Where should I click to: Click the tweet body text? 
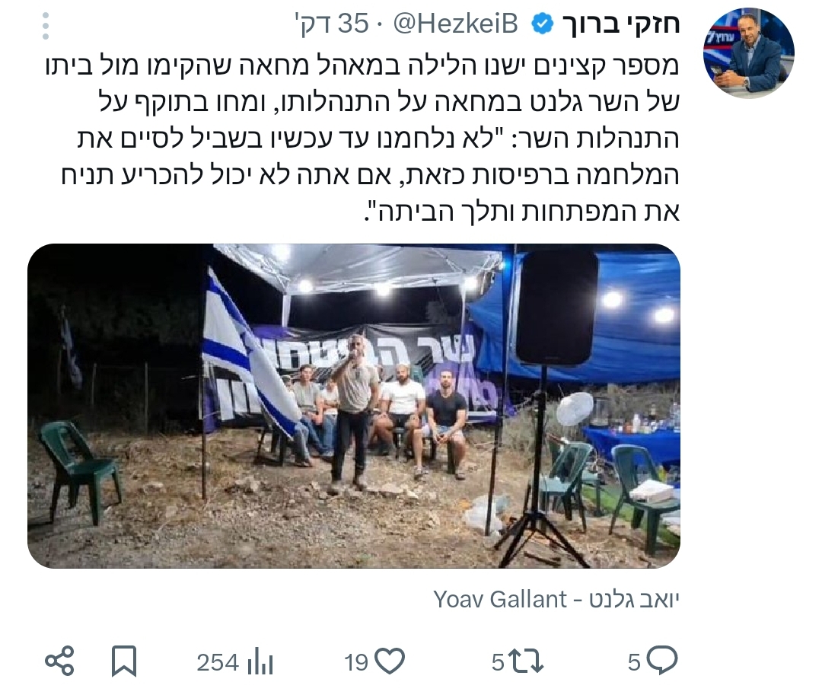tap(363, 139)
